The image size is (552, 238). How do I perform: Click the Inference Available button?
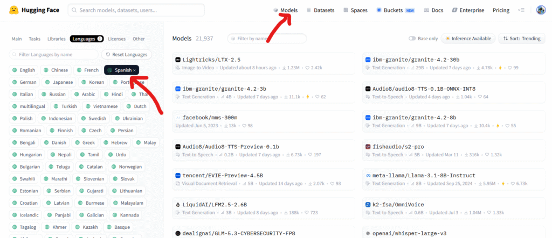click(468, 39)
